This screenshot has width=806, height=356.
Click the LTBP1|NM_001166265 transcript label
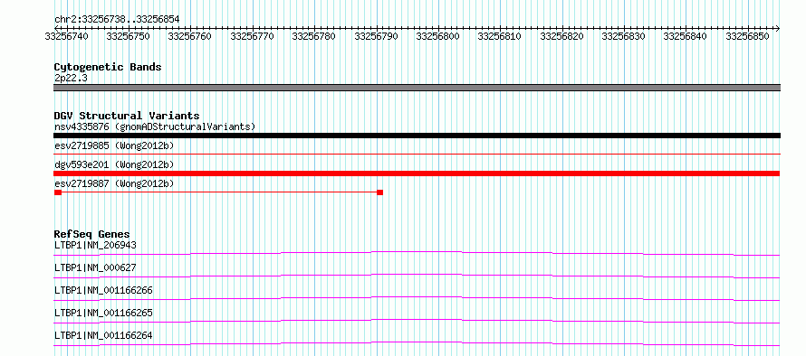pyautogui.click(x=103, y=313)
